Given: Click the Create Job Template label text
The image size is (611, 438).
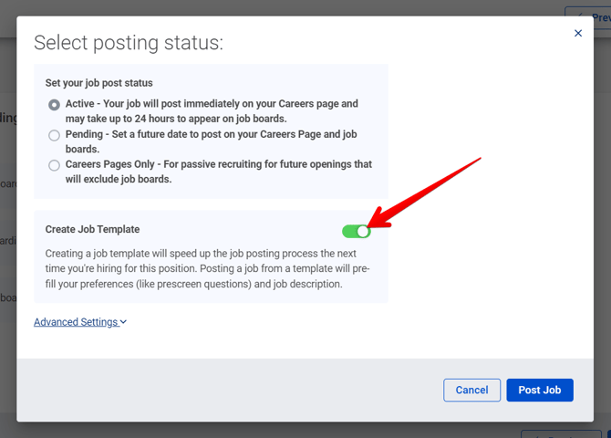Looking at the screenshot, I should [92, 230].
